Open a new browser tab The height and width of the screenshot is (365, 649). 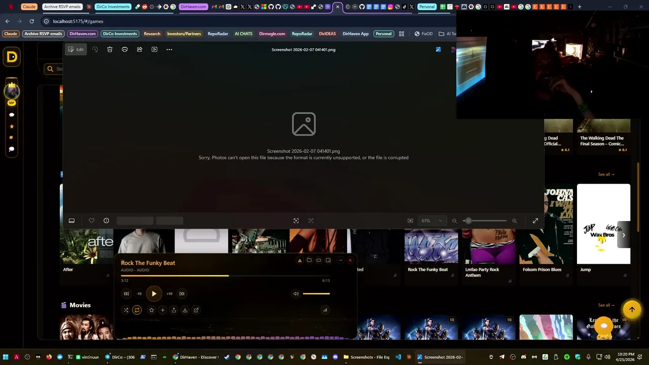click(x=580, y=7)
